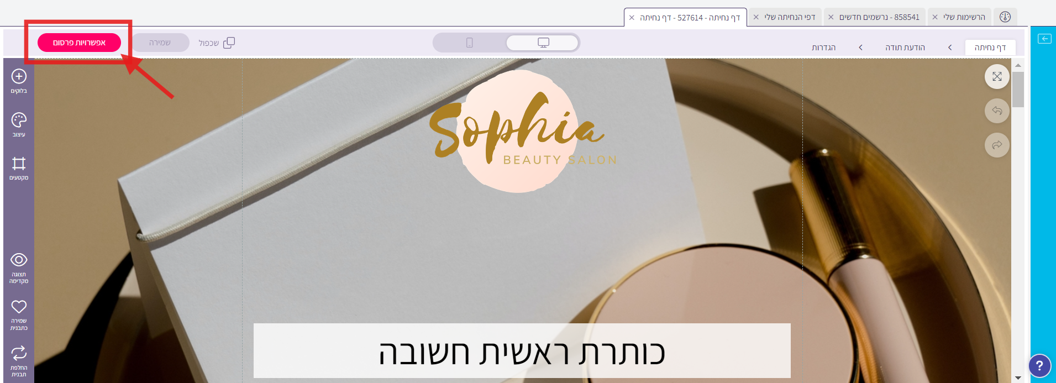
Task: Expand editor to fullscreen icon
Action: point(997,76)
